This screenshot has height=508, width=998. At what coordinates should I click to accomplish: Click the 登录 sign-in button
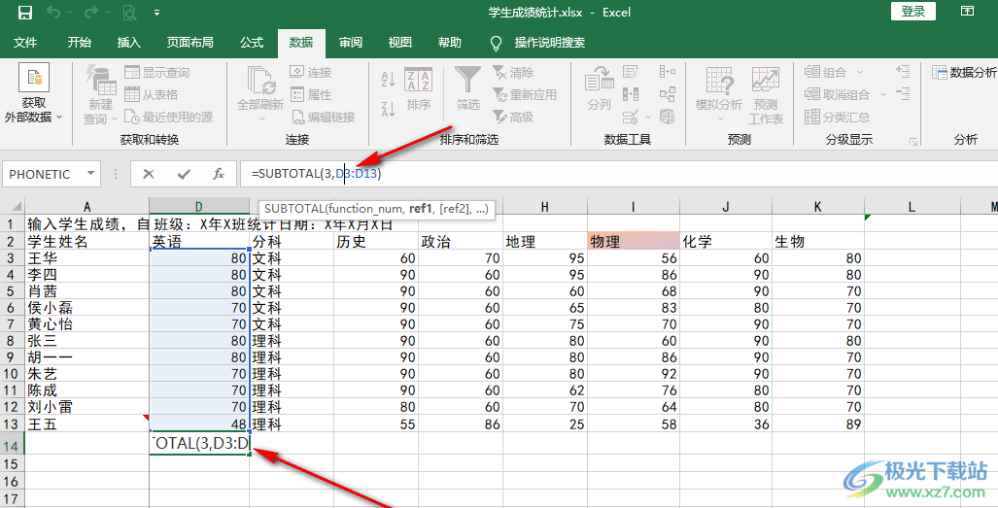[x=912, y=12]
